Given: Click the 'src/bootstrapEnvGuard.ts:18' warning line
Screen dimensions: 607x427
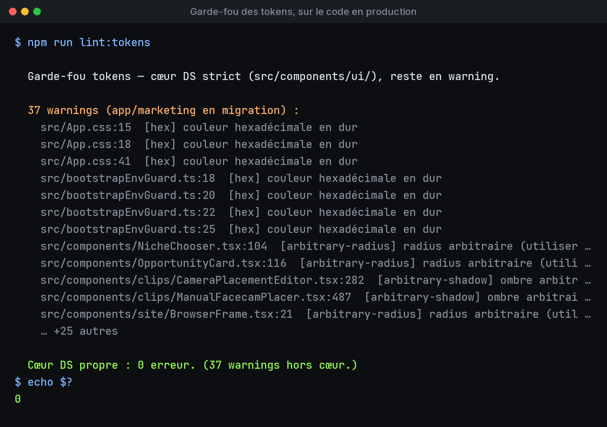Looking at the screenshot, I should point(241,178).
